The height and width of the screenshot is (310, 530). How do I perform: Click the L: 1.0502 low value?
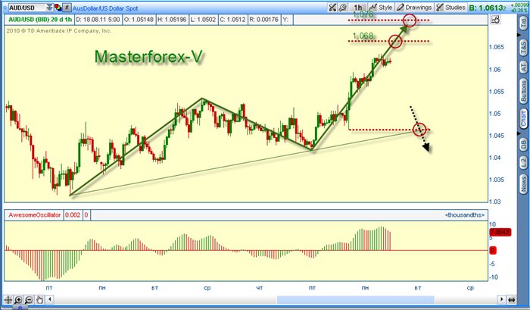pos(203,20)
